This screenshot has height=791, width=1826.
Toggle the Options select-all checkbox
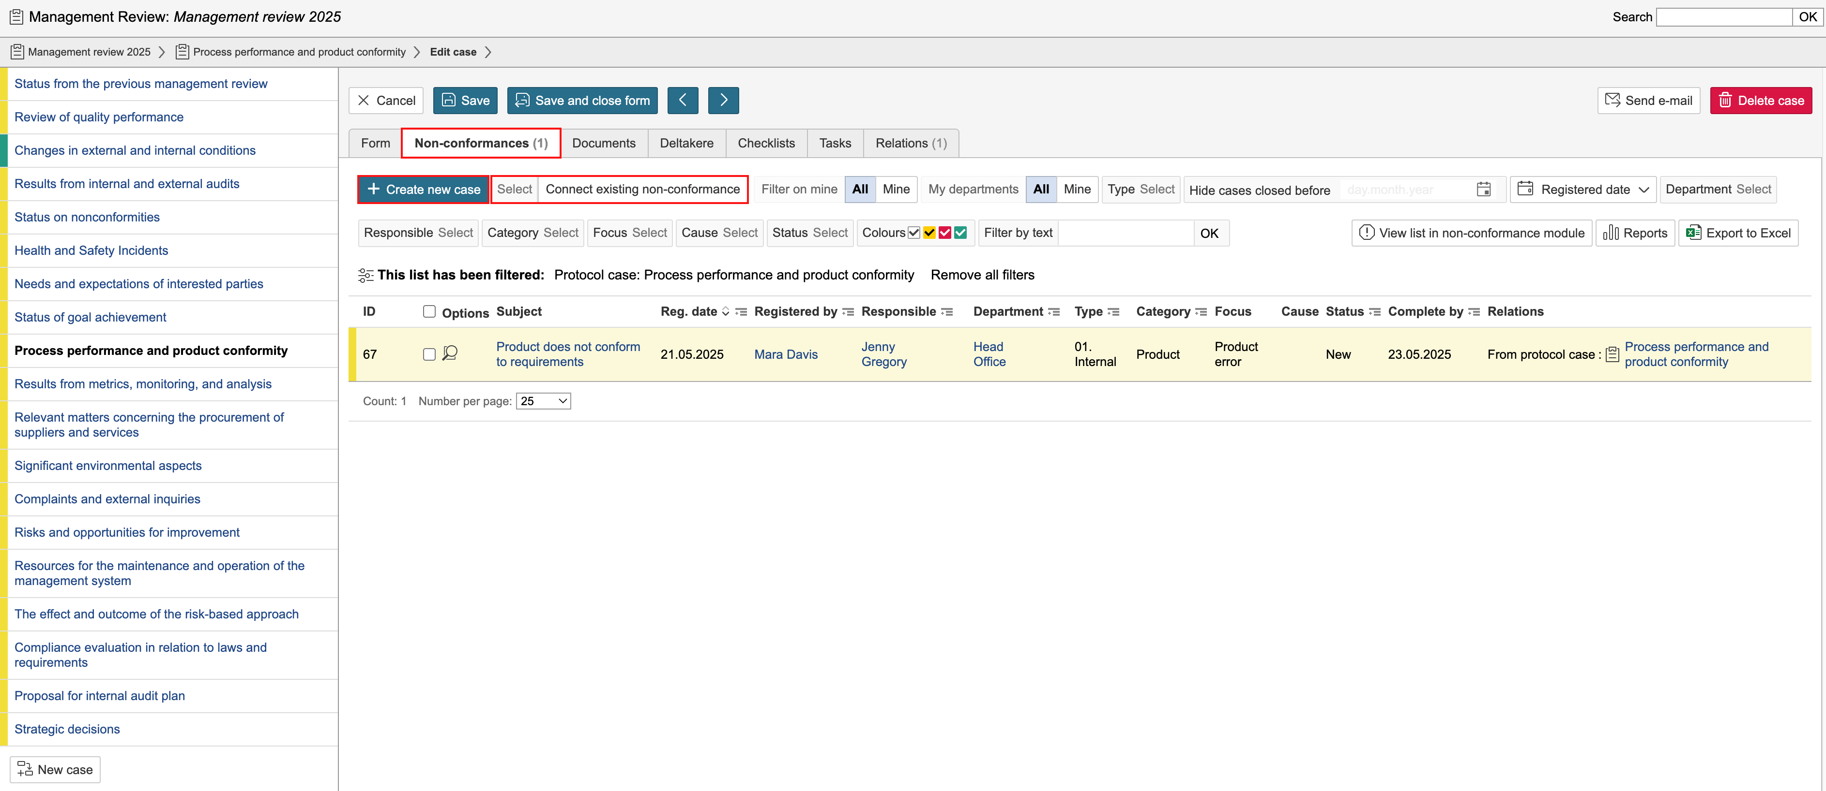(429, 311)
